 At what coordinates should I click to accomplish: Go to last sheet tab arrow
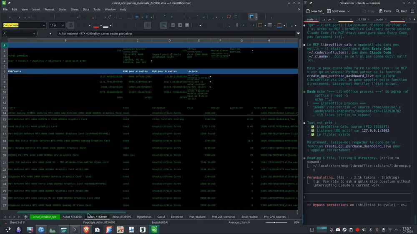click(19, 217)
